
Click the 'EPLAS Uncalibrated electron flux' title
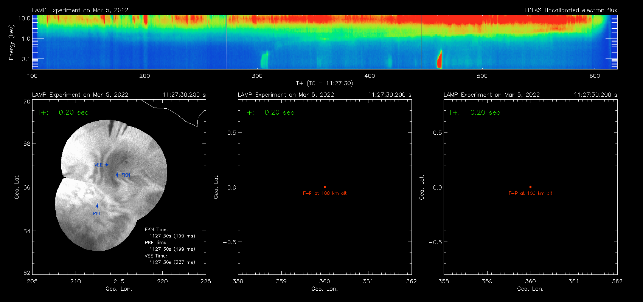[x=571, y=10]
